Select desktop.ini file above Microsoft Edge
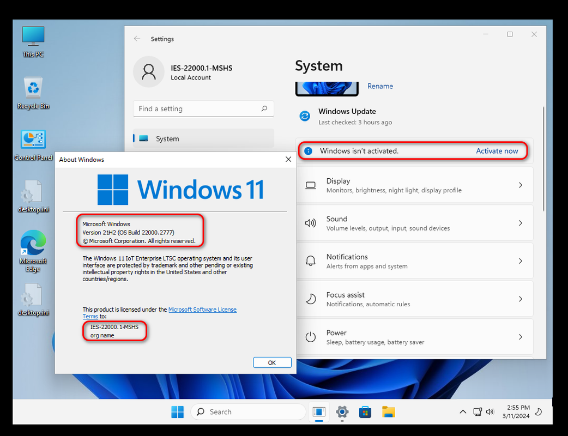568x436 pixels. (x=33, y=196)
